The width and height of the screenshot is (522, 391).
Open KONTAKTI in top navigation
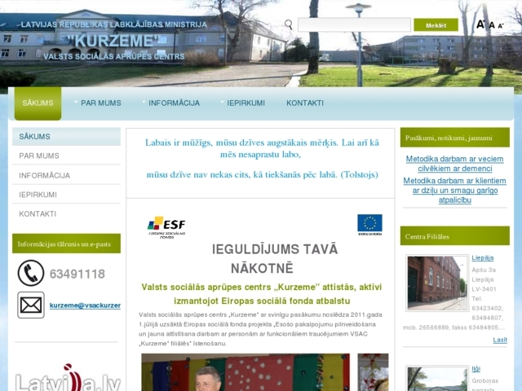click(x=305, y=103)
